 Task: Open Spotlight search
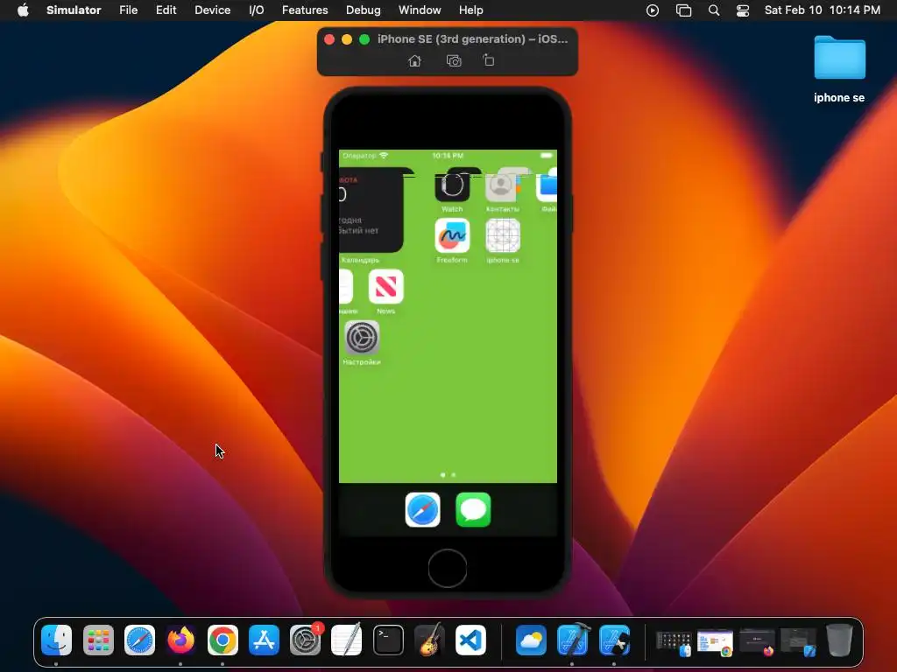(x=714, y=10)
